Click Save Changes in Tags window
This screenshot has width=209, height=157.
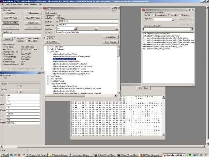click(111, 42)
